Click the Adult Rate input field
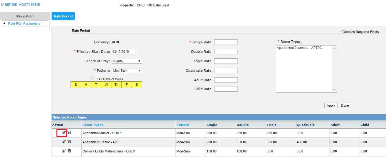The width and height of the screenshot is (386, 157). 226,80
